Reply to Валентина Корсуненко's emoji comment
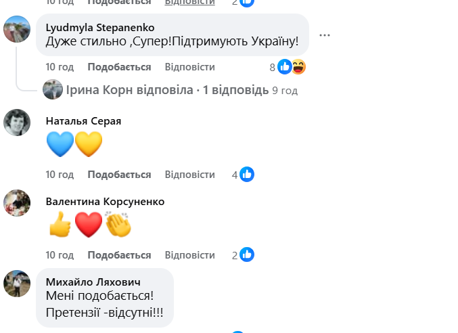Screen dimensions: 458x333 tap(189, 255)
